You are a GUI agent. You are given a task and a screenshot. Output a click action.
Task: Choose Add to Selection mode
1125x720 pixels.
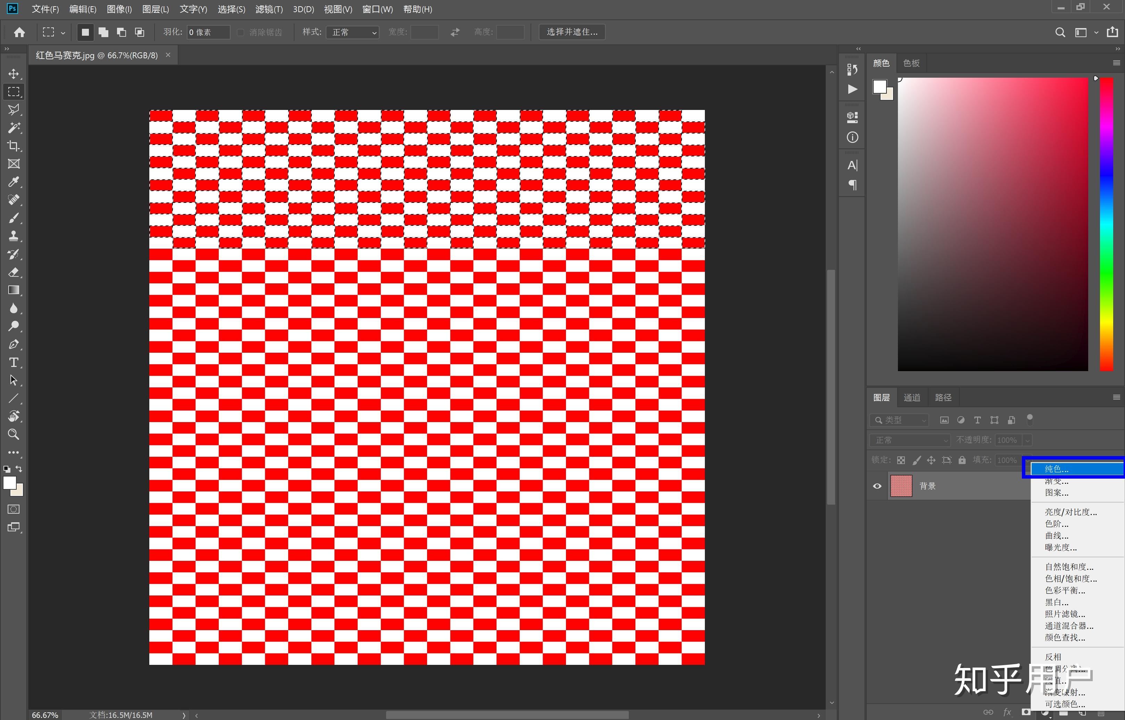pyautogui.click(x=103, y=32)
